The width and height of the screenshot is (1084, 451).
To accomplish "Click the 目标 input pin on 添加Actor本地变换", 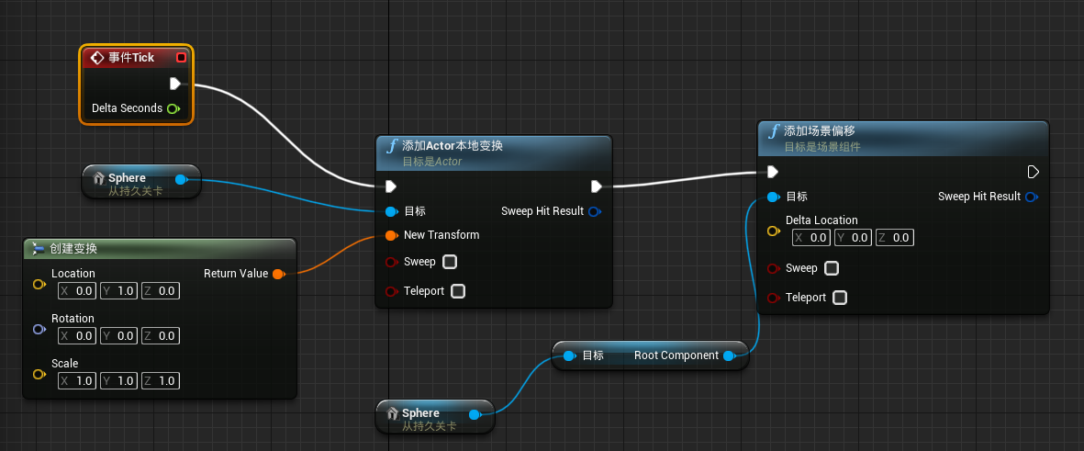I will pyautogui.click(x=391, y=211).
